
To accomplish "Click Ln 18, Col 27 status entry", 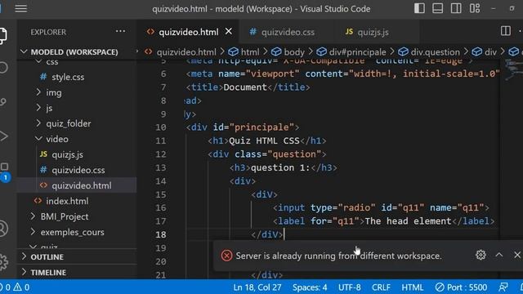I will [x=257, y=287].
